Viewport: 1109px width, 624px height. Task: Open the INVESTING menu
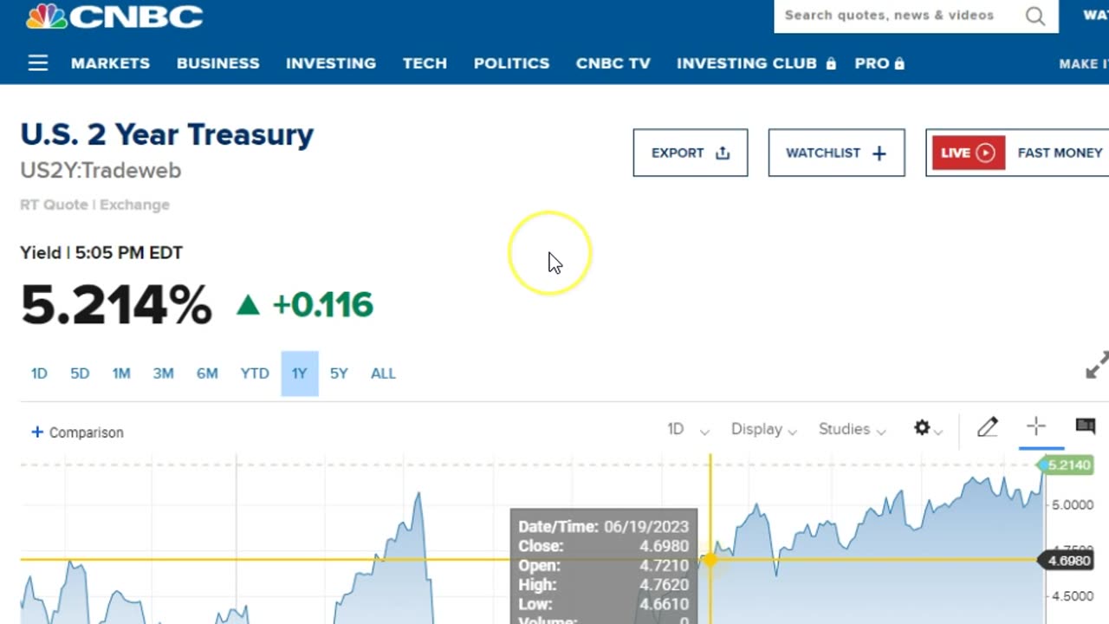coord(331,63)
